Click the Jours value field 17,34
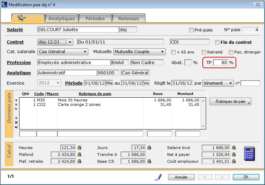 pos(138,148)
